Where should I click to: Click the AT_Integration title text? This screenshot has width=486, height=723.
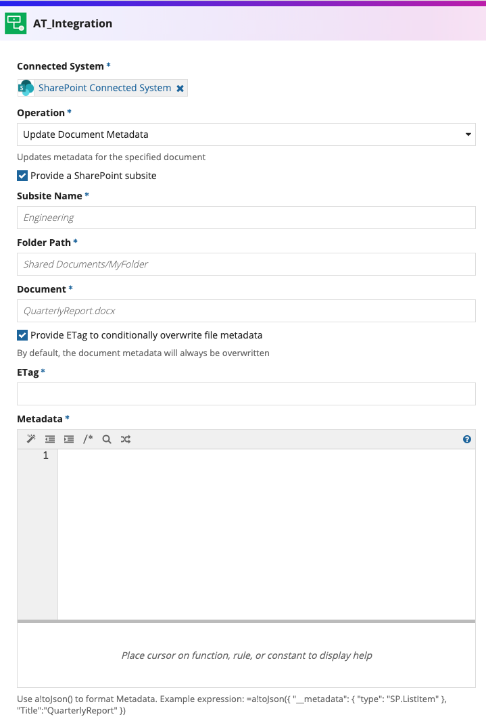click(72, 24)
